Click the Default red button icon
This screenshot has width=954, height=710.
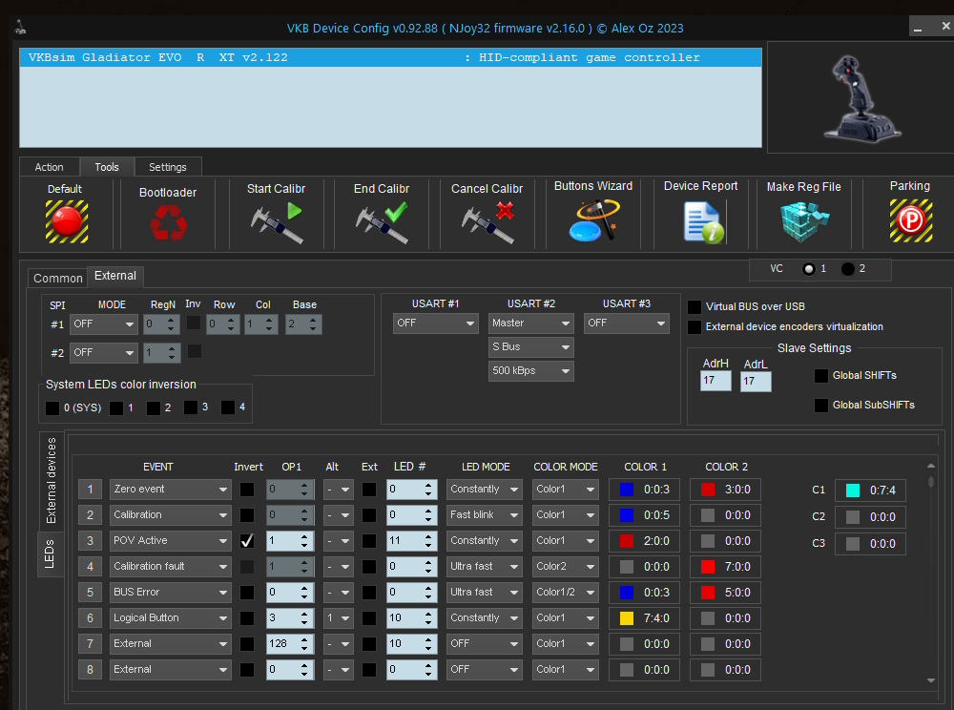[66, 221]
